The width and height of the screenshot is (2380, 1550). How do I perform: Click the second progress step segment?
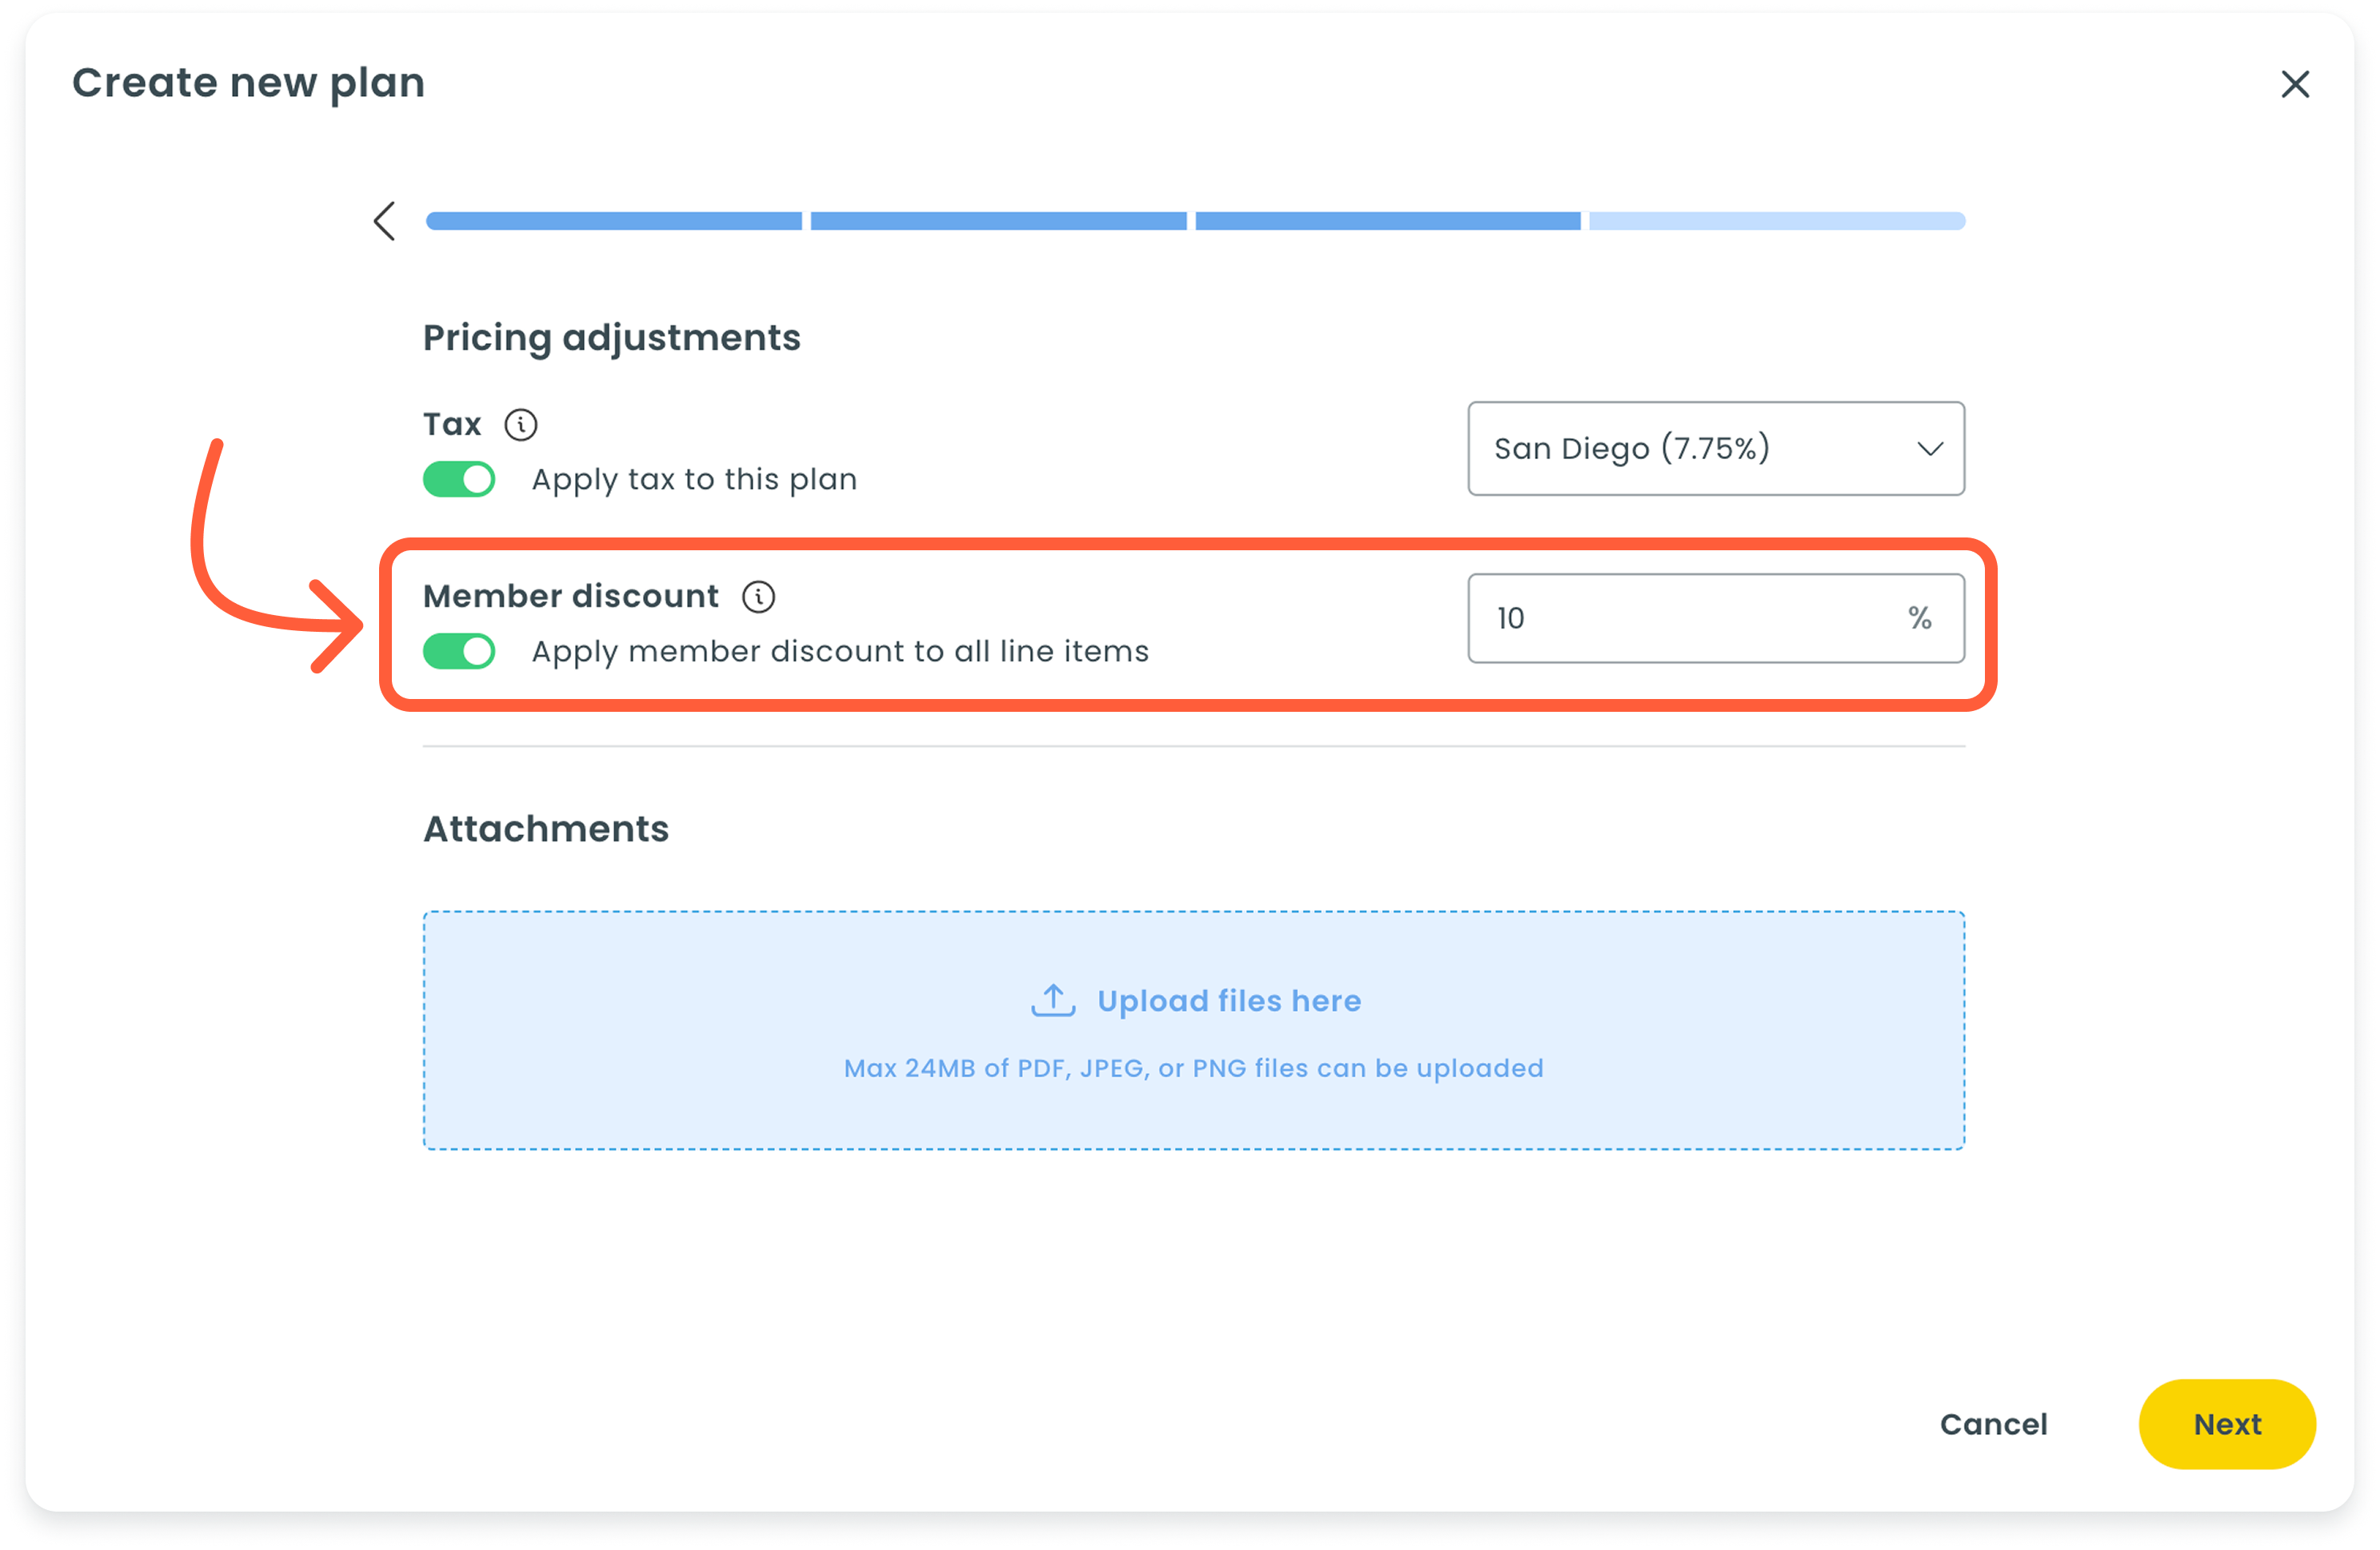(x=998, y=221)
